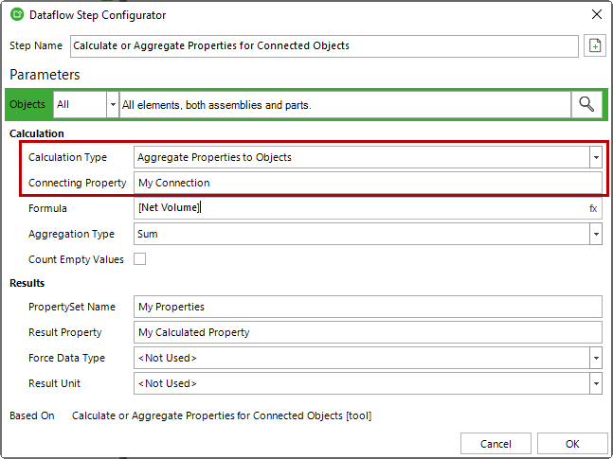Click the Calculation section heading
The width and height of the screenshot is (613, 459).
point(37,133)
